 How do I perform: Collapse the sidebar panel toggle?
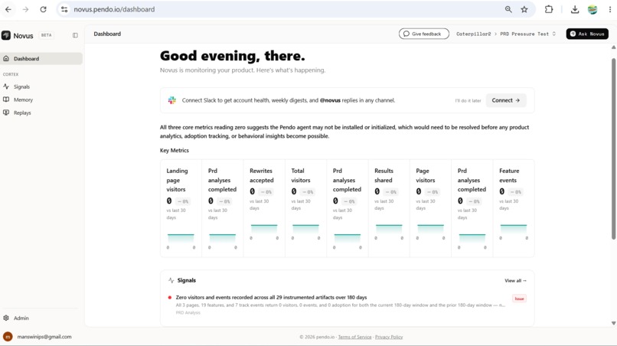[x=75, y=35]
